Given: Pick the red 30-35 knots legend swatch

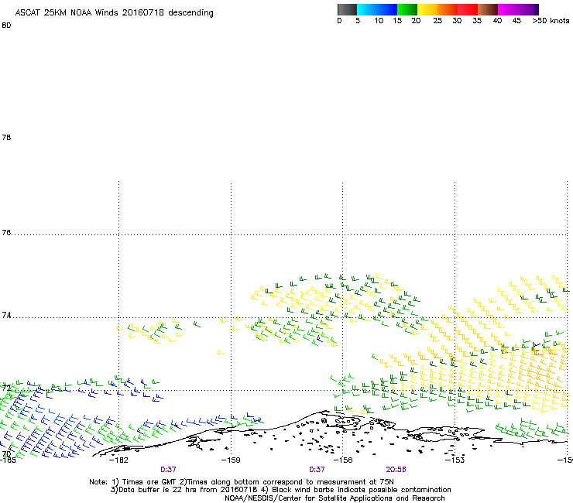Looking at the screenshot, I should (x=468, y=9).
